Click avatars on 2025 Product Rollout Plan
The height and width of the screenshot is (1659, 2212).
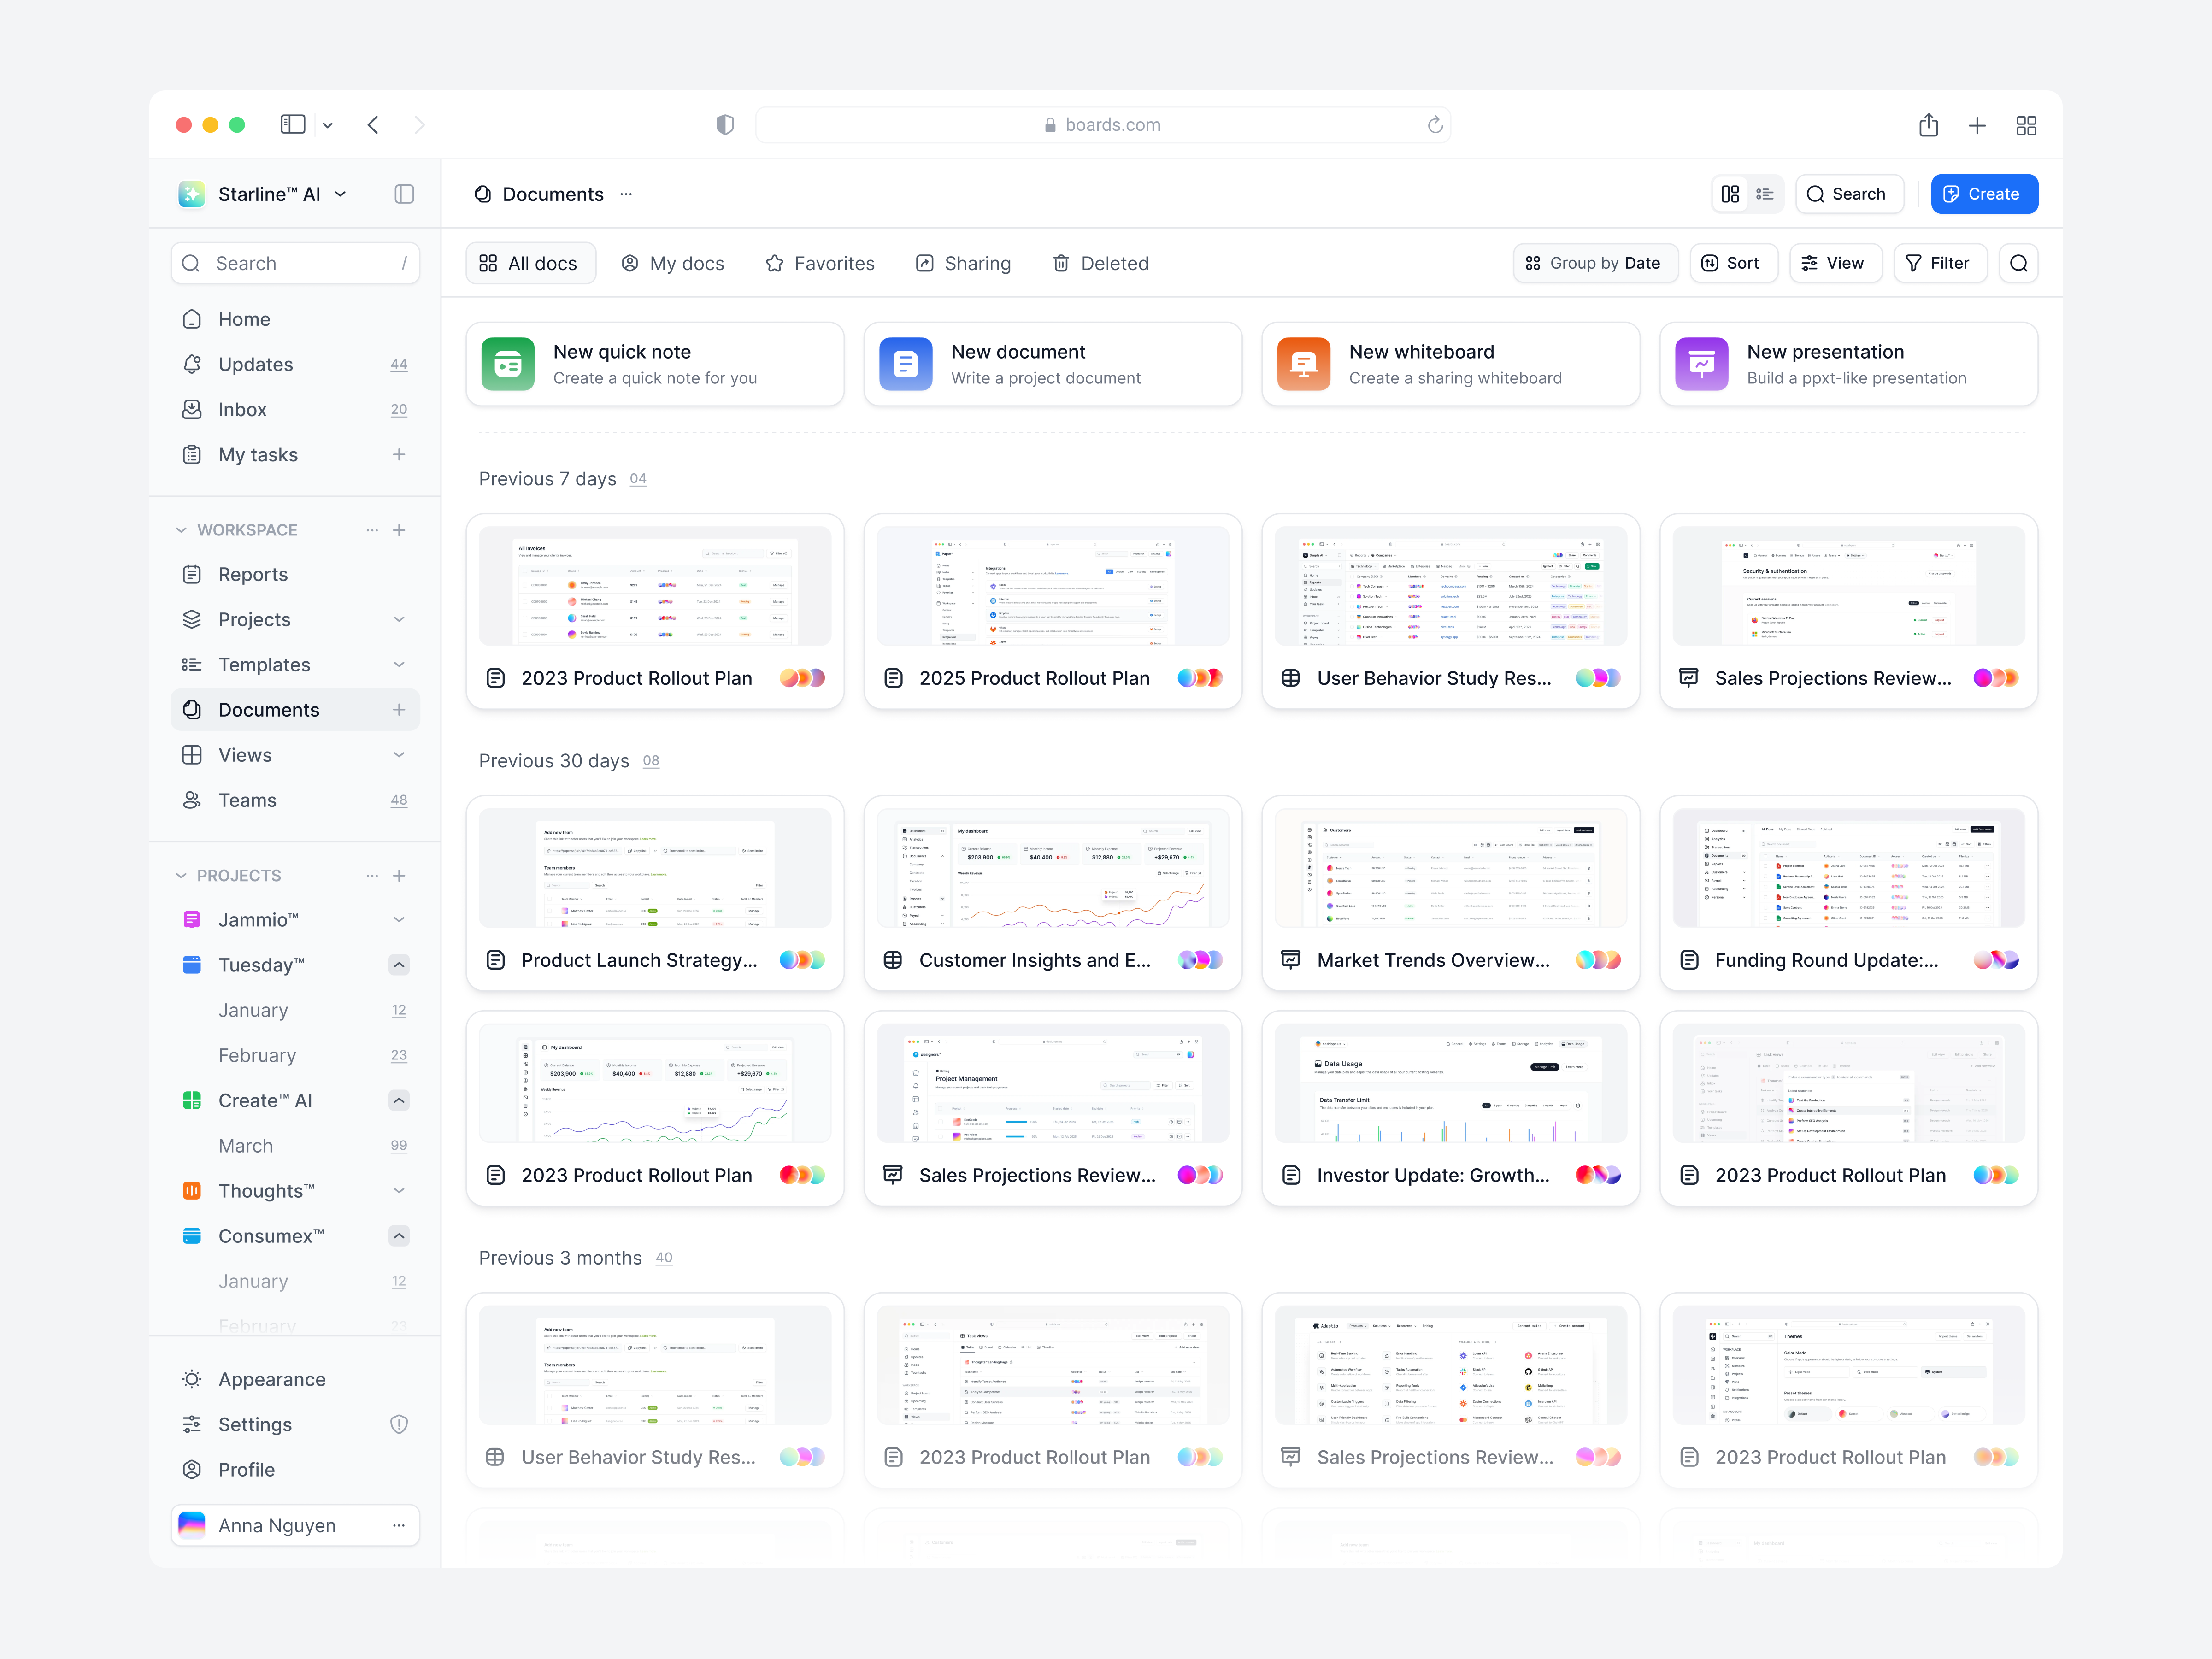(1200, 678)
